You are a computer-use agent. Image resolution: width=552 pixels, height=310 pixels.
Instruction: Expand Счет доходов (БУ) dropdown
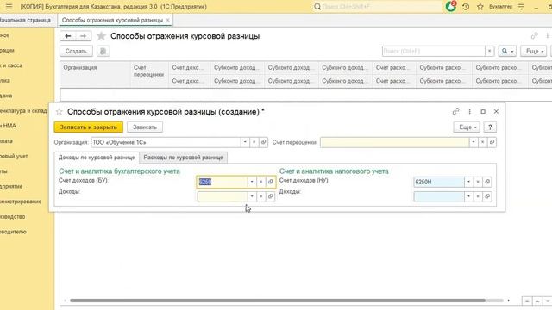pyautogui.click(x=252, y=182)
